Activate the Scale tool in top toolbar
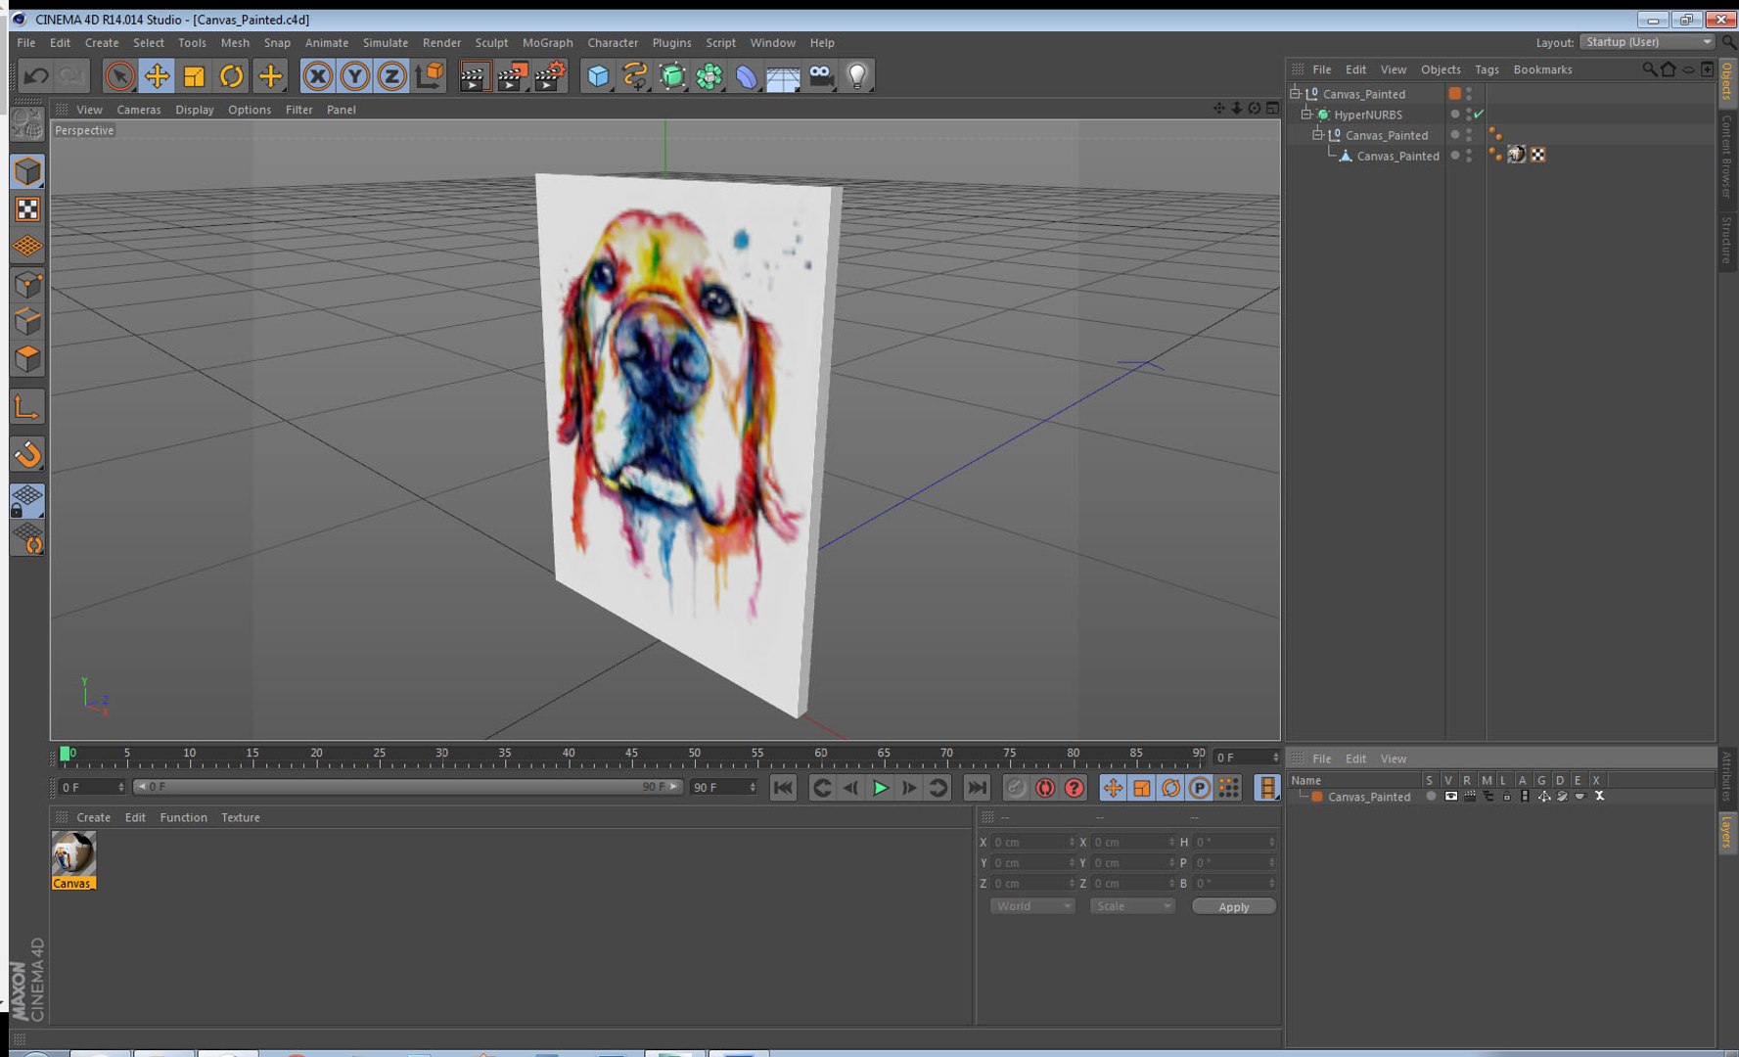The height and width of the screenshot is (1057, 1739). (x=194, y=76)
